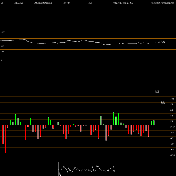Click the METALFORGE_BE symbol text

pyautogui.click(x=124, y=3)
